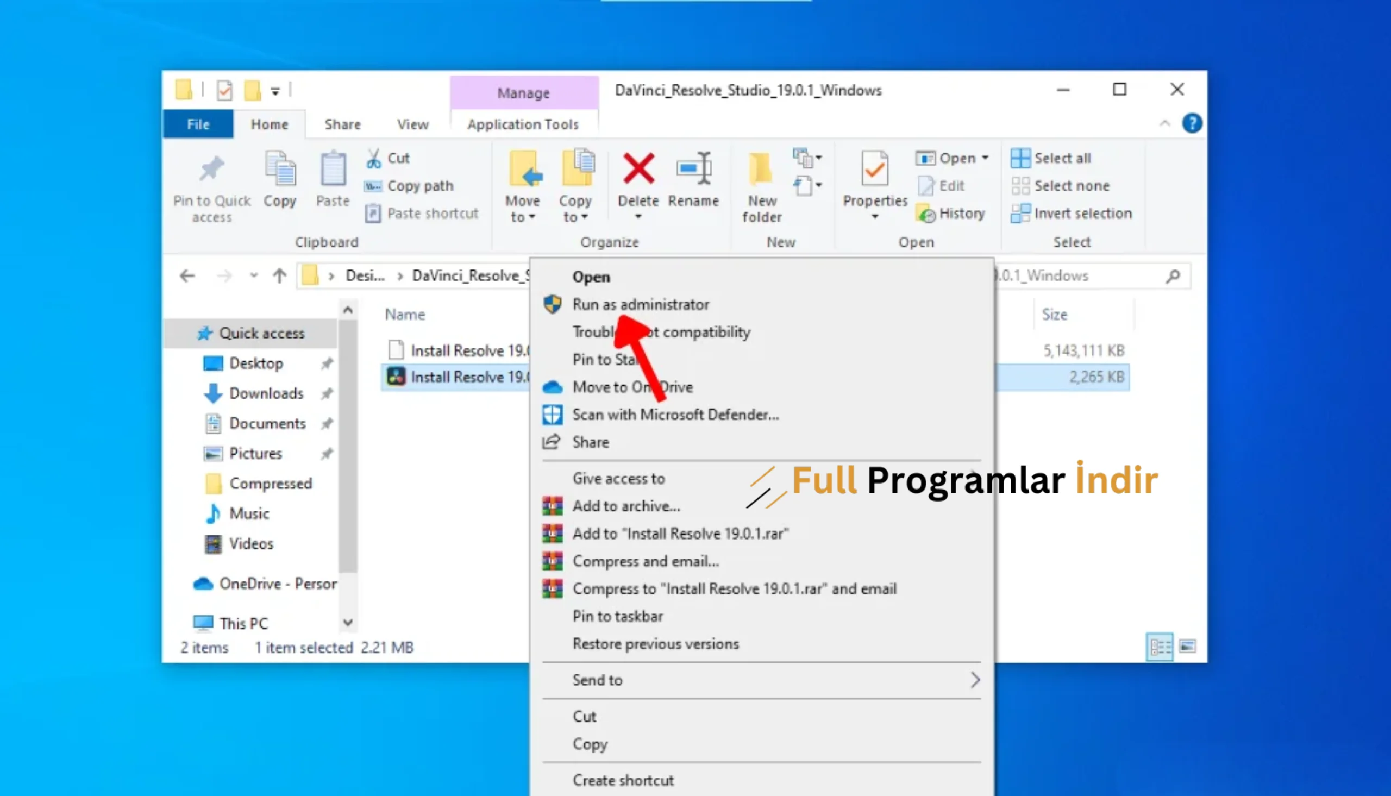Click the quick access toolbar new folder icon
Image resolution: width=1391 pixels, height=796 pixels.
click(x=252, y=90)
